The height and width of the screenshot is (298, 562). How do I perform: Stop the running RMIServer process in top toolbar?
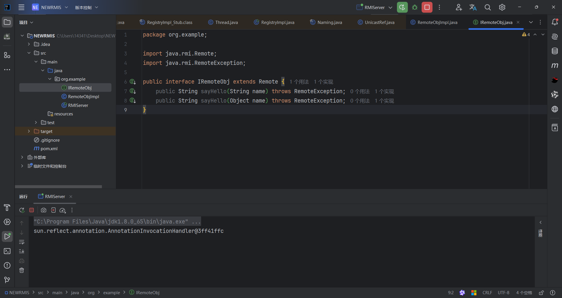point(427,7)
